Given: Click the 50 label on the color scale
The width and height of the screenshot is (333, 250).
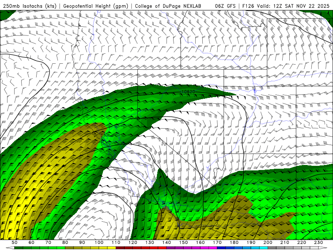Looking at the screenshot, I should pos(15,242).
